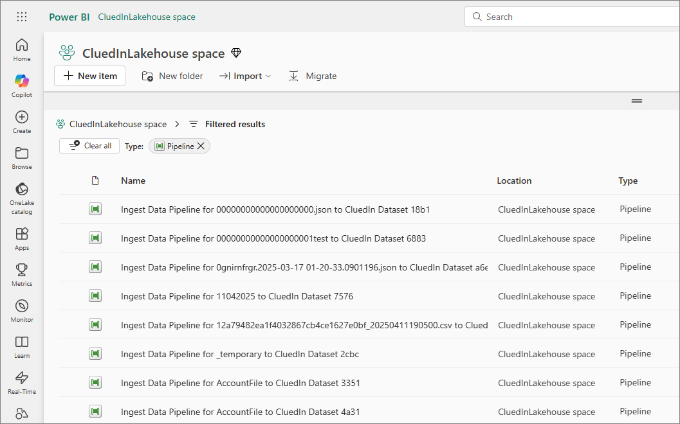
Task: Remove the Pipeline type filter chip
Action: (x=201, y=146)
